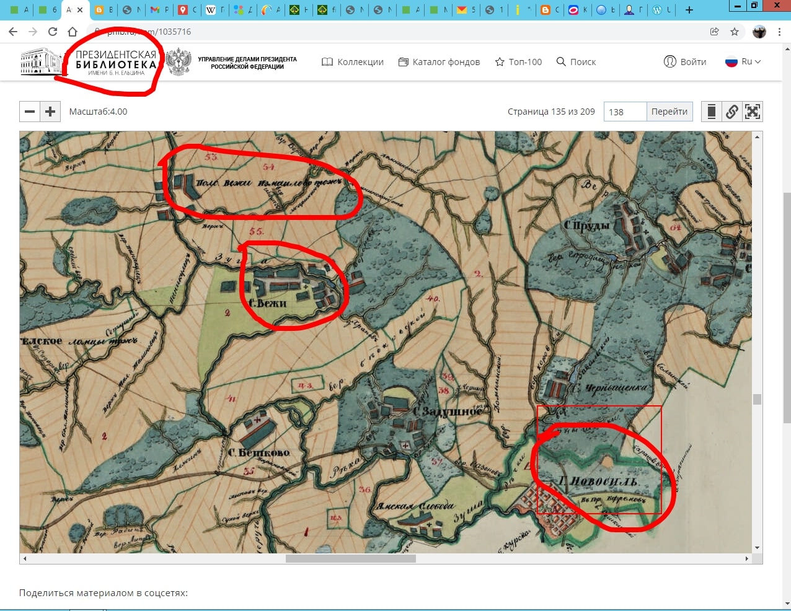Click the Russian coat of arms emblem
The height and width of the screenshot is (611, 791).
179,62
